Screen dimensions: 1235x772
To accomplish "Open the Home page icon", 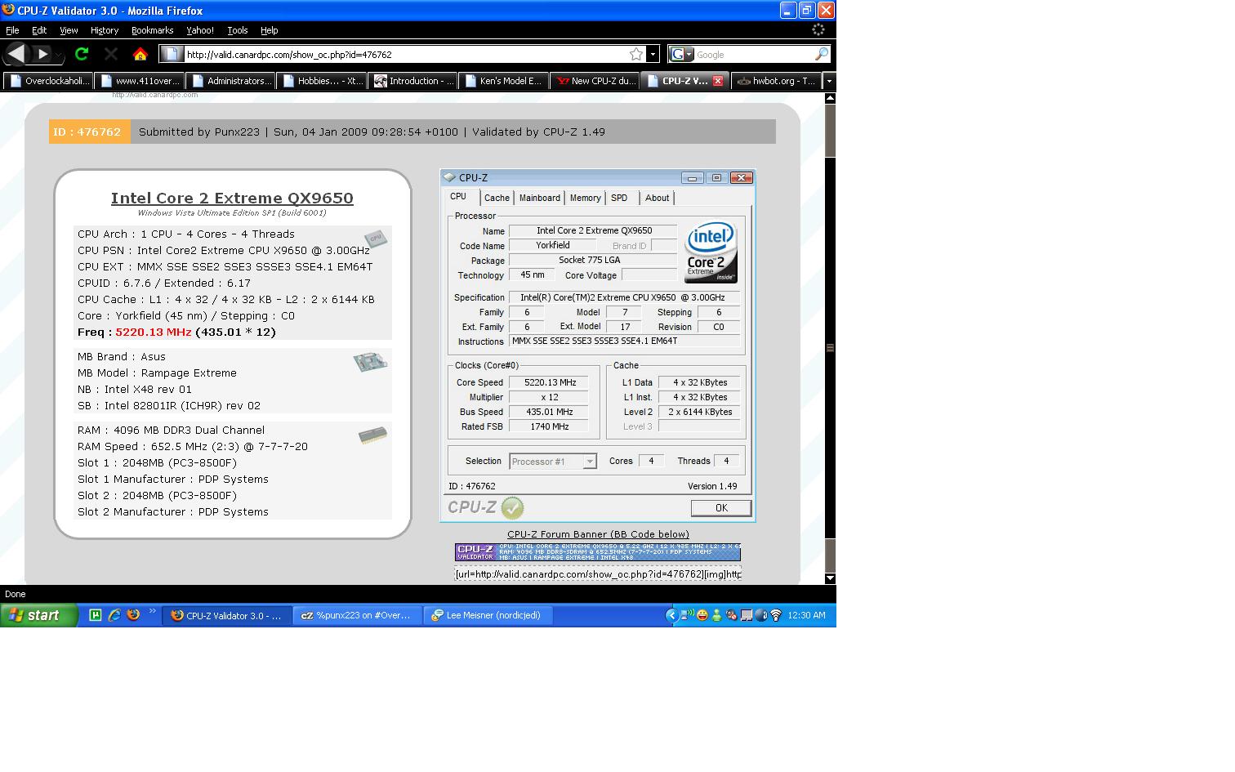I will coord(140,54).
